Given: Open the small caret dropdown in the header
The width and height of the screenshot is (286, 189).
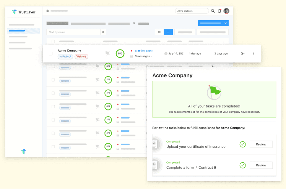Looking at the screenshot, I should click(134, 23).
